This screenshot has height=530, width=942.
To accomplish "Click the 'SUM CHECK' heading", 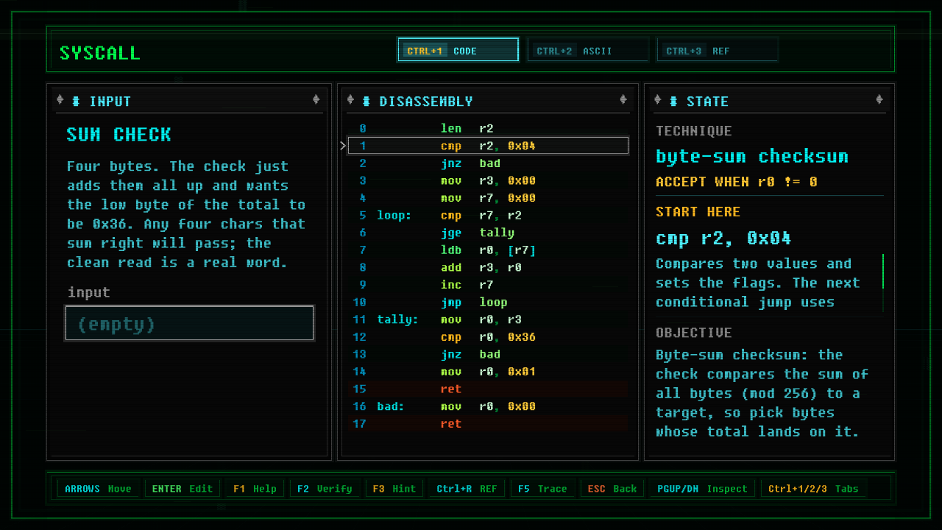I will [118, 135].
